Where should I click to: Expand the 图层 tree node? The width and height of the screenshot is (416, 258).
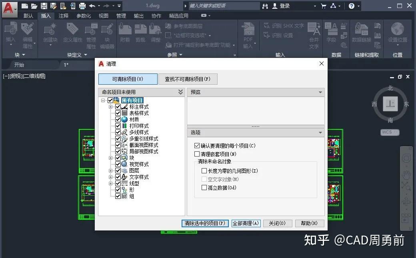111,170
